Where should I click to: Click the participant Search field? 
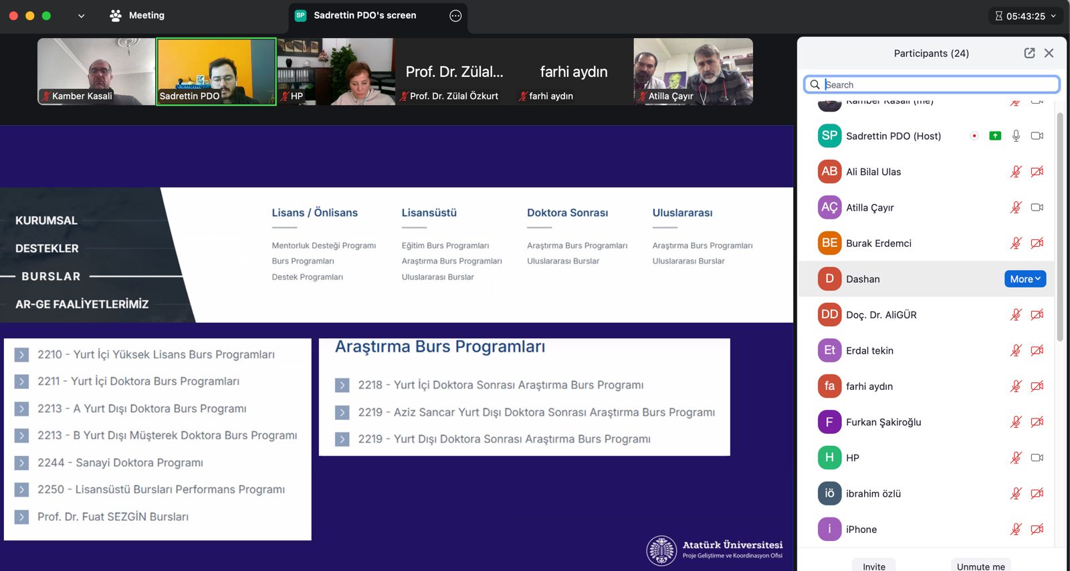pos(936,84)
